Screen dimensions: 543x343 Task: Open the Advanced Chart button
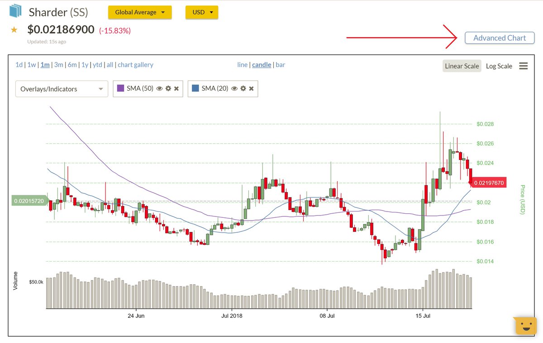tap(500, 38)
